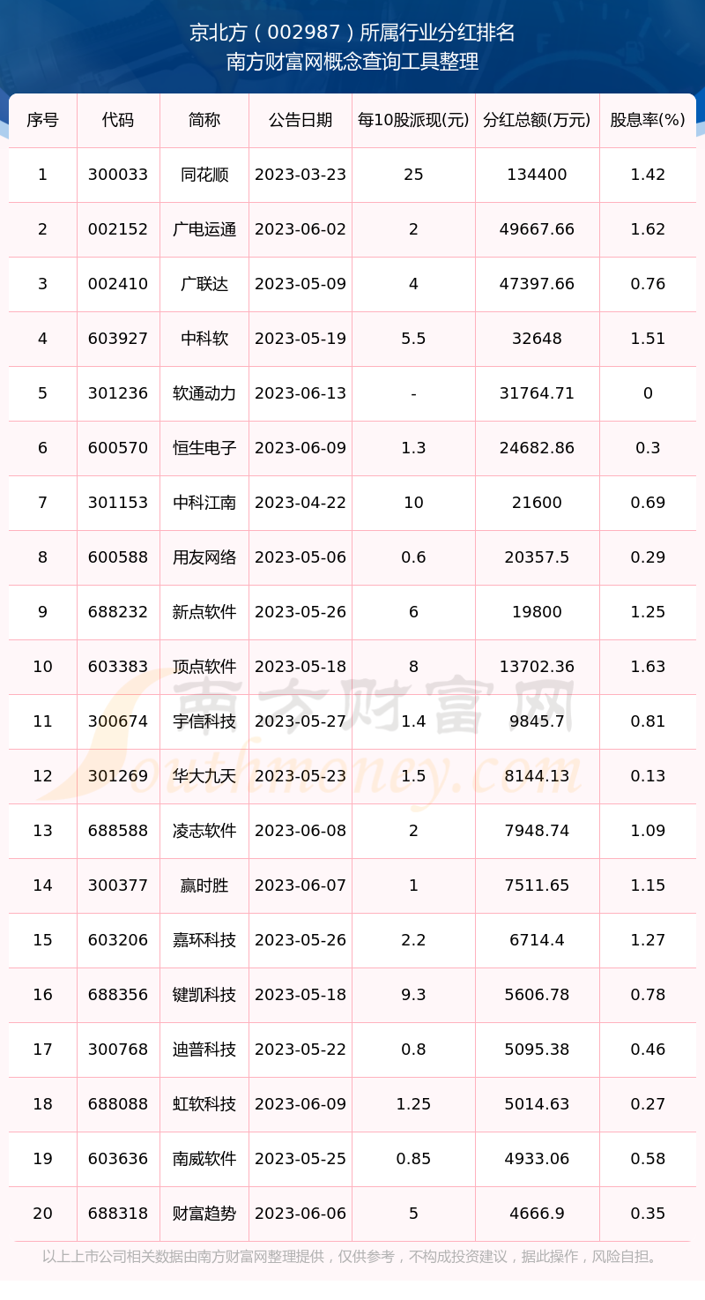Click dividend total 24682.86
705x1300 pixels.
pyautogui.click(x=537, y=448)
